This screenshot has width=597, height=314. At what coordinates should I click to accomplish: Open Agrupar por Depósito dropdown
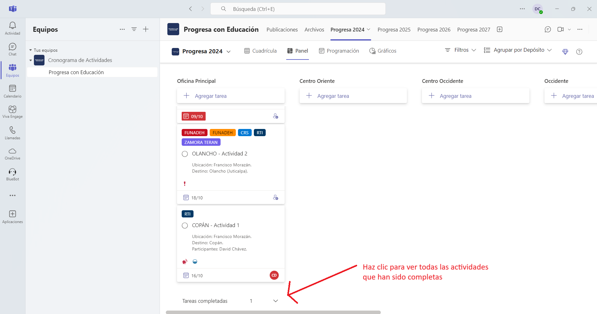click(x=518, y=50)
